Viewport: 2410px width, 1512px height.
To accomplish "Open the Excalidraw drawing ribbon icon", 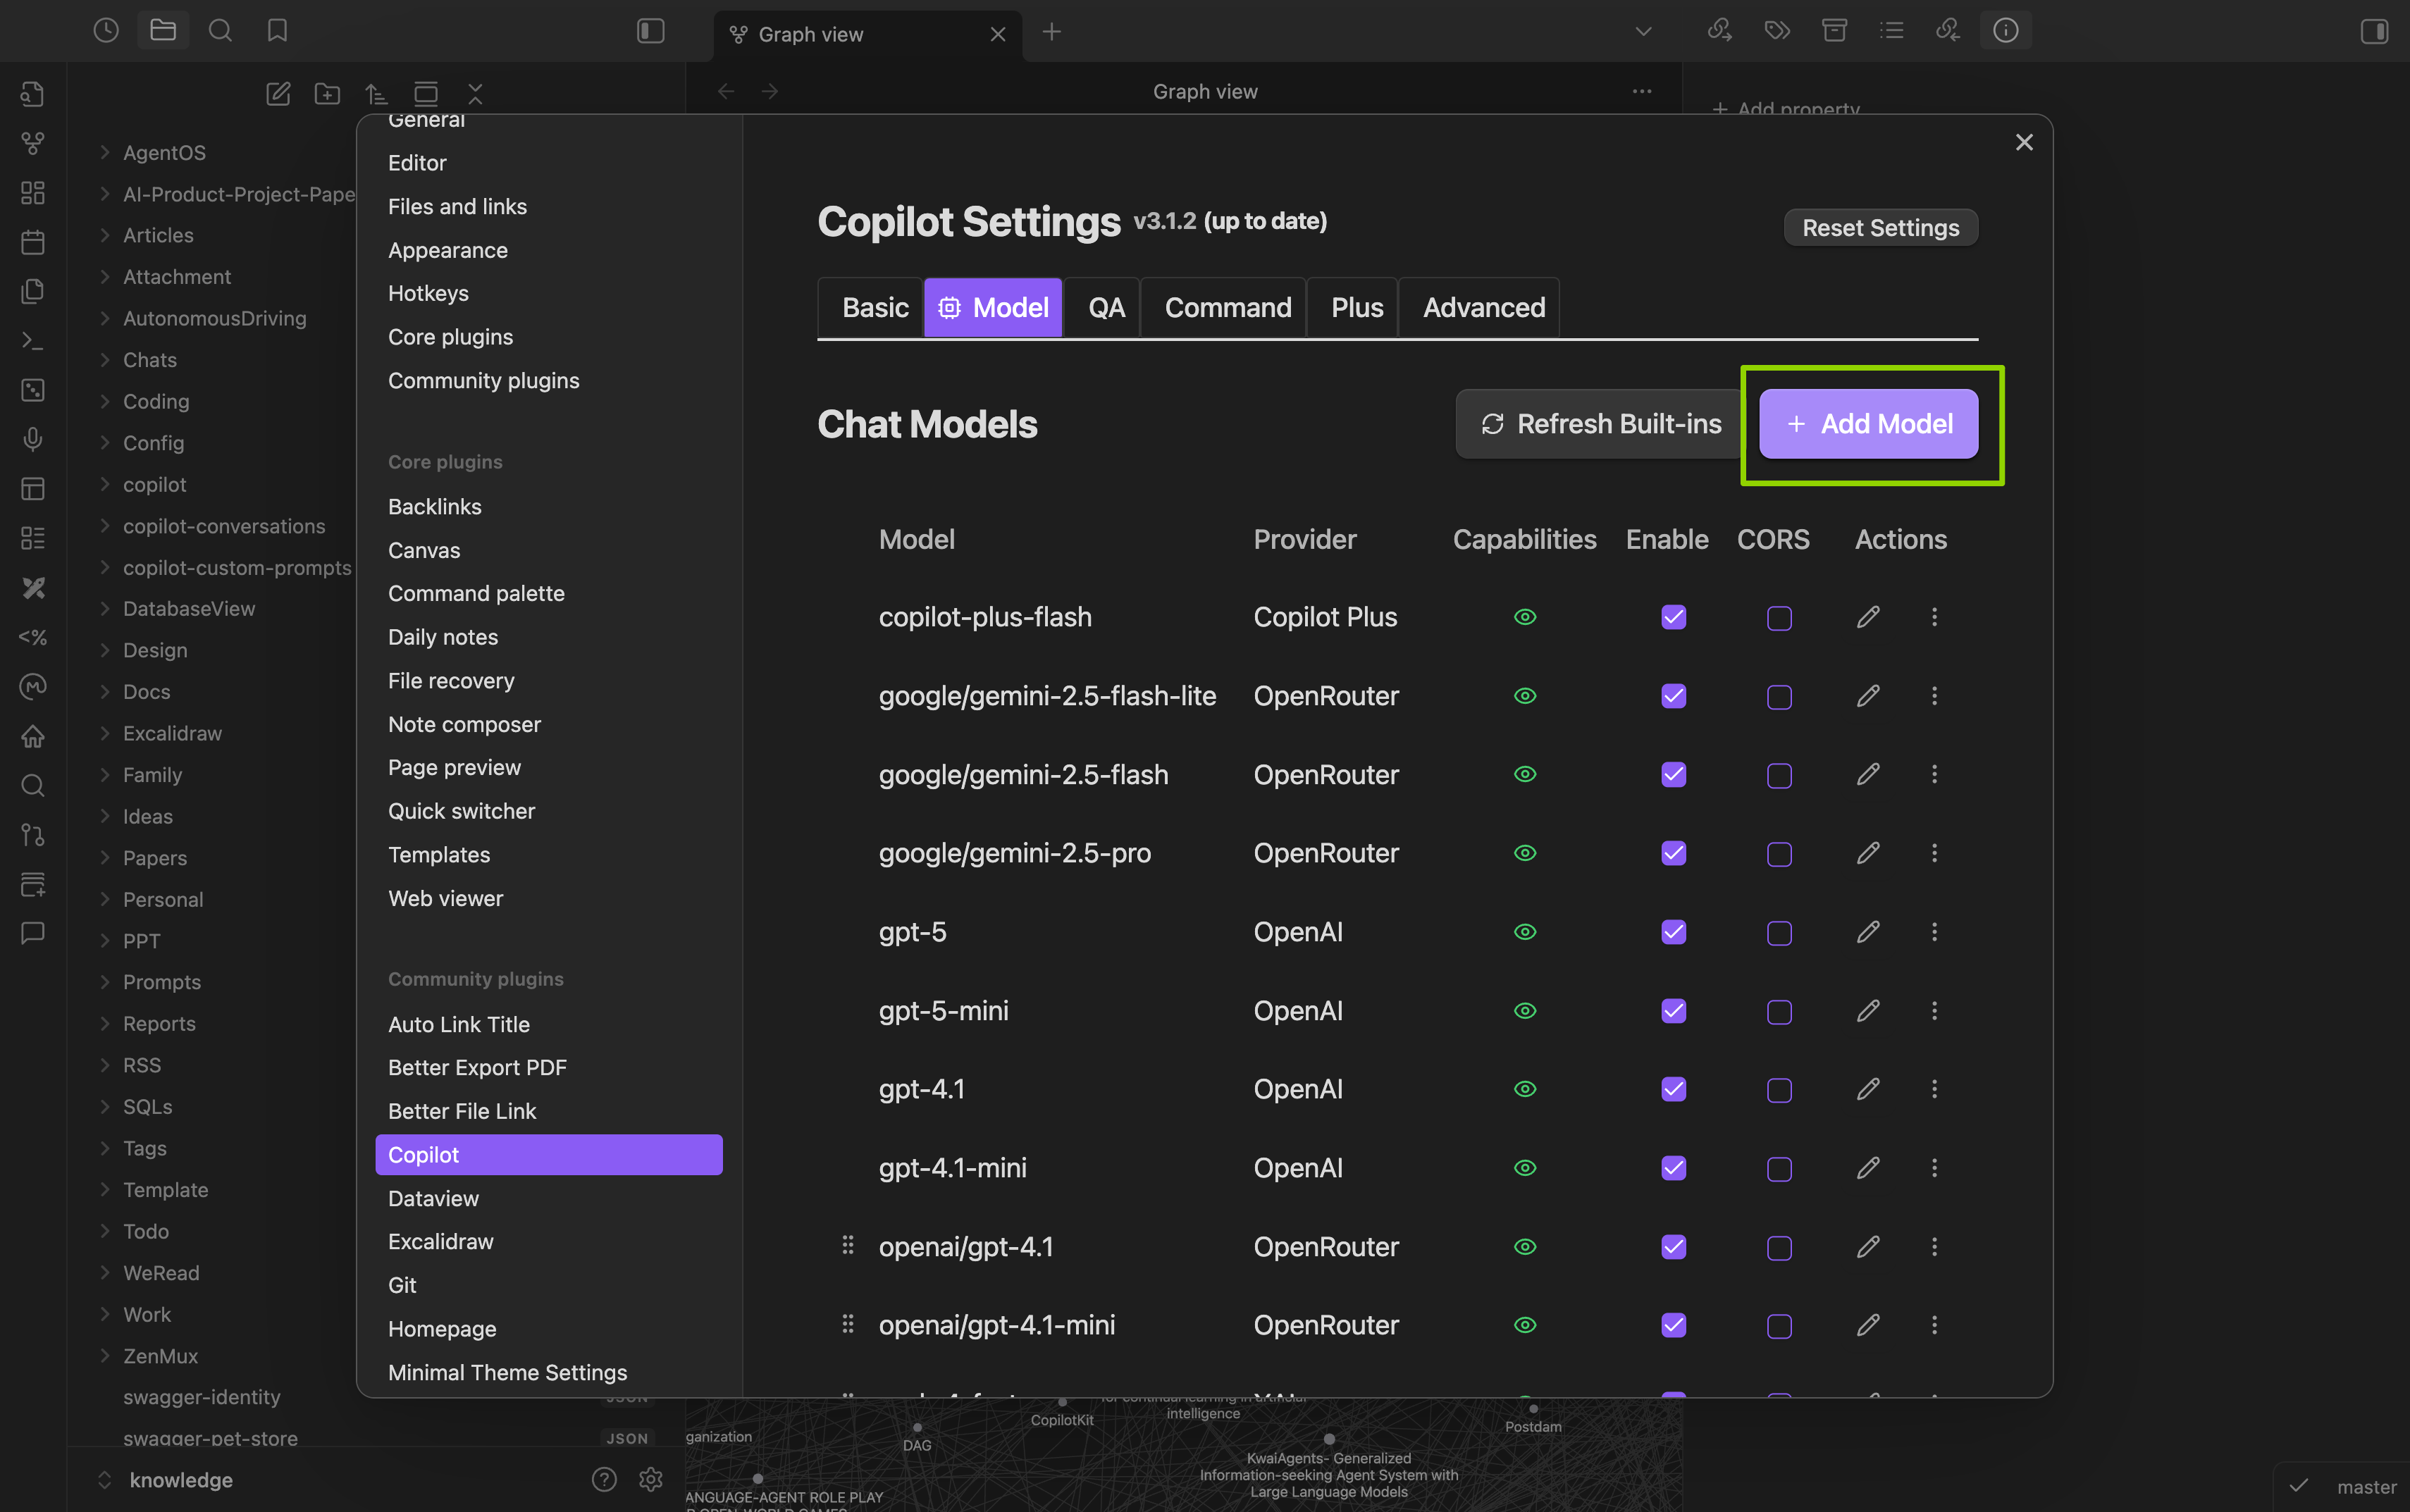I will (33, 587).
